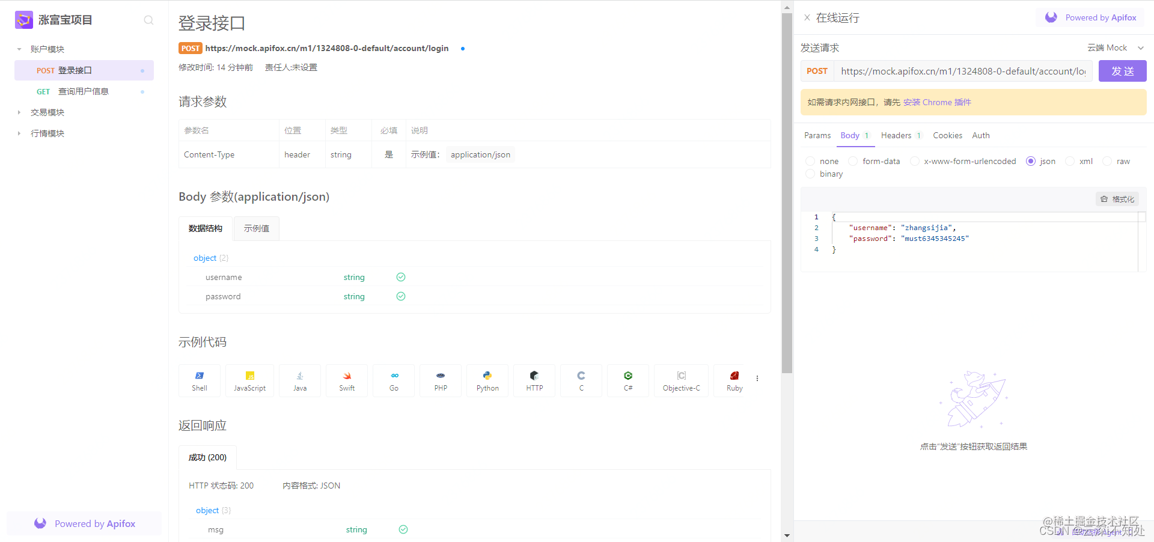1154x542 pixels.
Task: Click the checkmark icon in password row
Action: coord(401,296)
